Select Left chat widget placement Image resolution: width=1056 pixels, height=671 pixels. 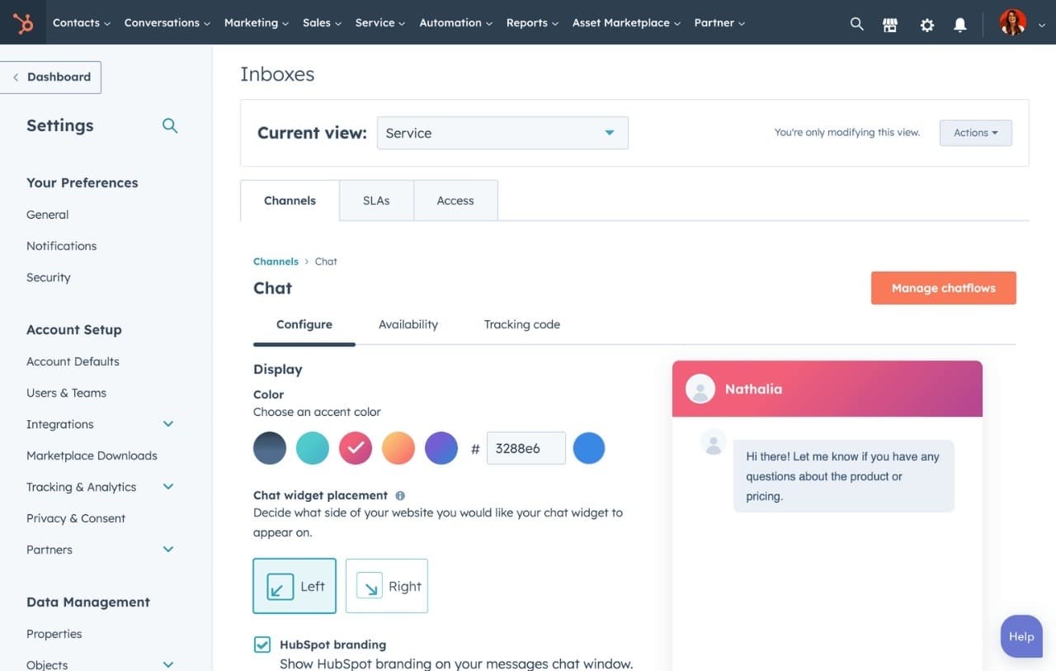point(295,586)
